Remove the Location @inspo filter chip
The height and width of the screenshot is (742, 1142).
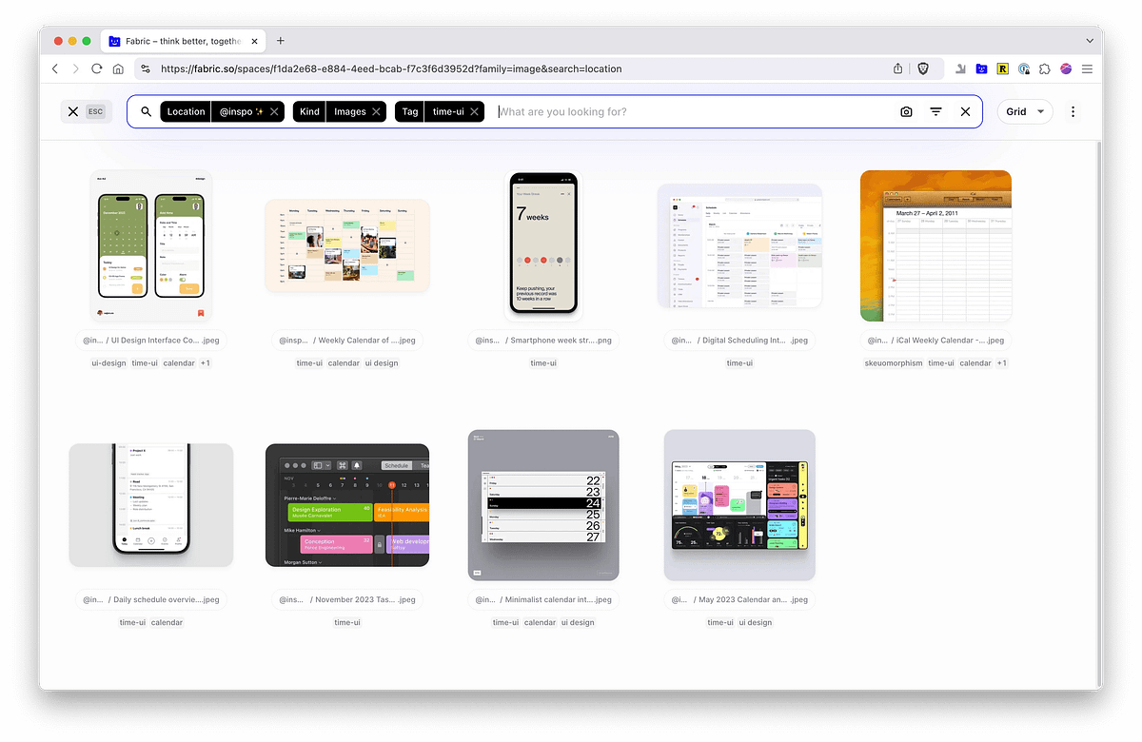[x=274, y=111]
